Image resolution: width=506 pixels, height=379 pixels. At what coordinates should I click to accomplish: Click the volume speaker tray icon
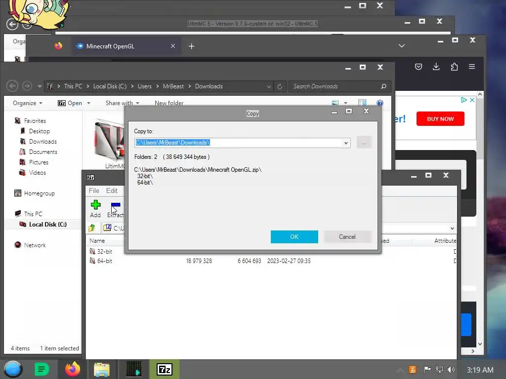click(451, 370)
